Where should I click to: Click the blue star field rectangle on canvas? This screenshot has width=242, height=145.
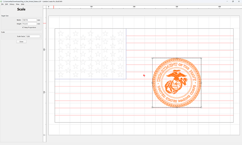click(x=90, y=54)
